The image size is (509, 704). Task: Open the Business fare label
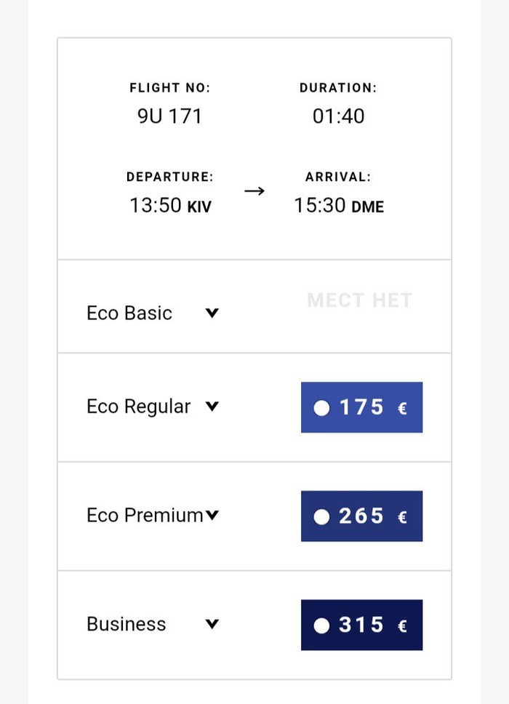click(126, 624)
